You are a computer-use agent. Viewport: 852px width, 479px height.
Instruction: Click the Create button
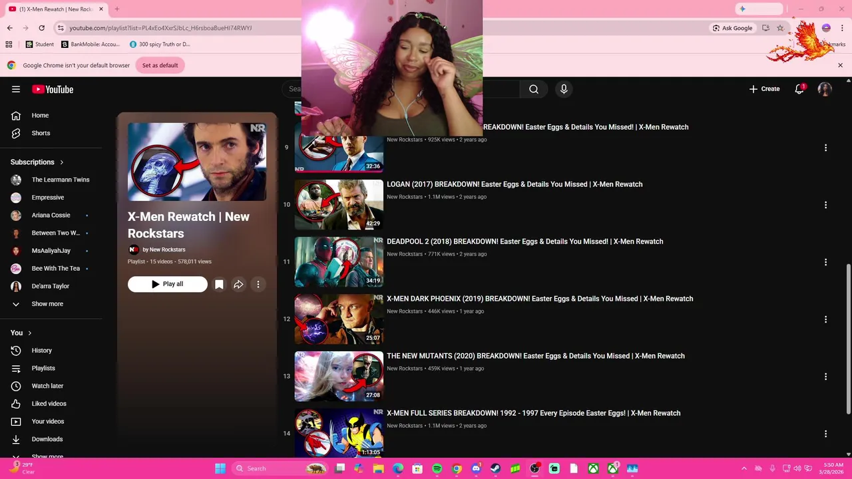pos(764,89)
